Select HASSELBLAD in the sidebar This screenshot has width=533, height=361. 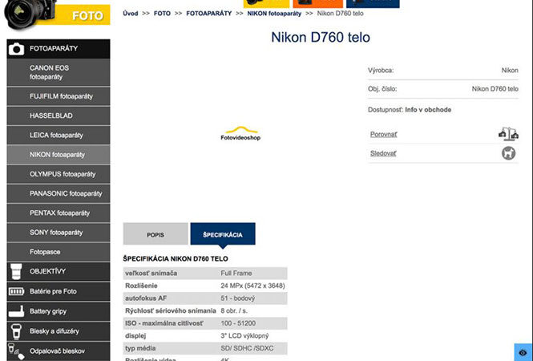click(x=59, y=116)
